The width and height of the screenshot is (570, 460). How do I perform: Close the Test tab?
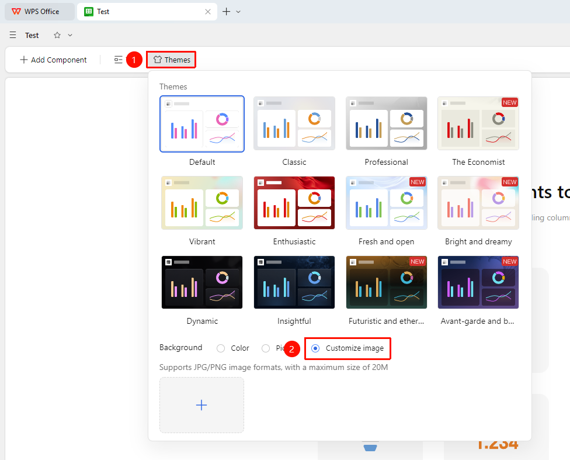[x=208, y=12]
